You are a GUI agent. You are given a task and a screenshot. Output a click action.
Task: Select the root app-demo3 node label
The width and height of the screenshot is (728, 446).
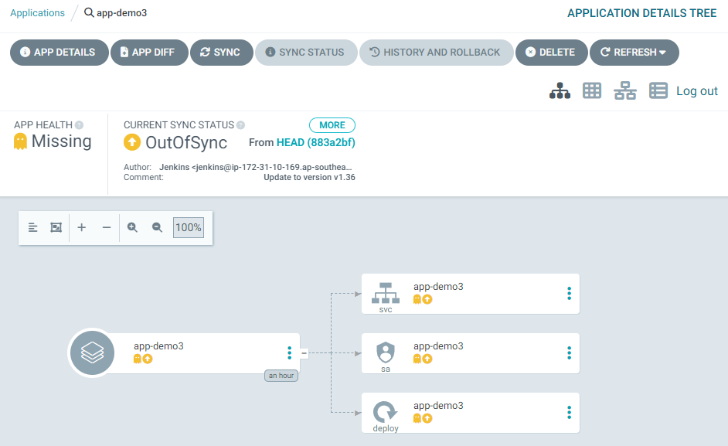pos(158,346)
